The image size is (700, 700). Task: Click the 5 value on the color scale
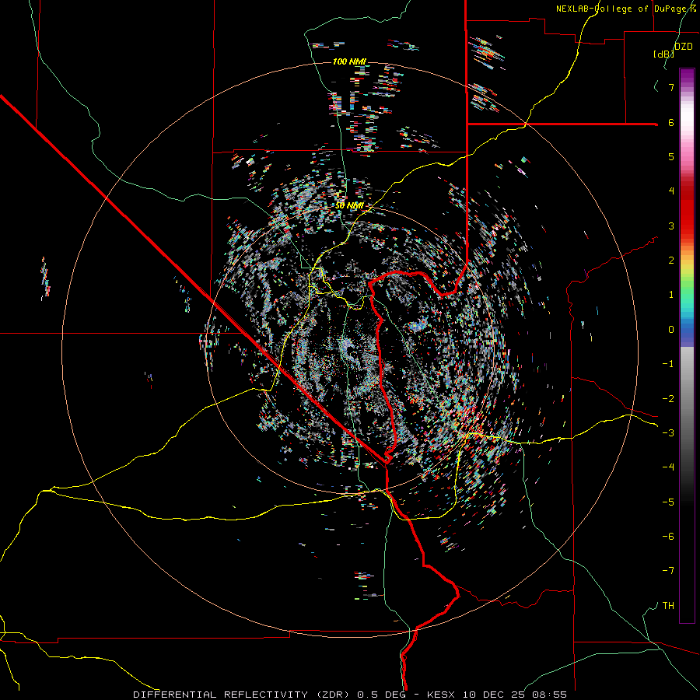pos(671,156)
